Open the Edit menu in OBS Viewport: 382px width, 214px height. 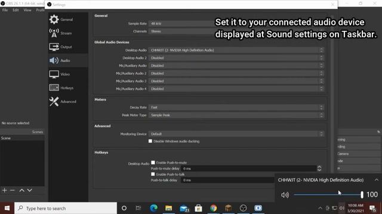coord(16,10)
